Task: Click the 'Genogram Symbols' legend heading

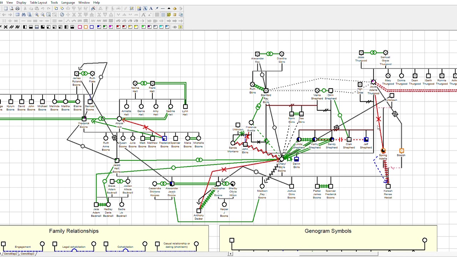Action: click(x=328, y=231)
